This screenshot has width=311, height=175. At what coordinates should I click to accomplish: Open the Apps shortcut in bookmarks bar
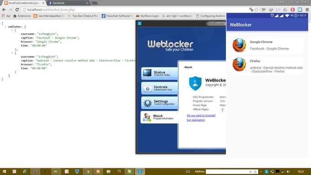(6, 16)
